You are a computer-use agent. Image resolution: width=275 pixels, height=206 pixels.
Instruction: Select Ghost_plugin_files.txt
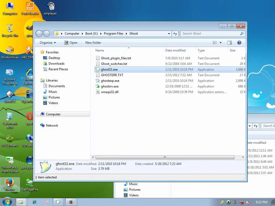116,58
